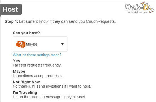Viewport: 156px width, 102px height.
Task: Click the Dek-D mascot book icon
Action: point(151,11)
